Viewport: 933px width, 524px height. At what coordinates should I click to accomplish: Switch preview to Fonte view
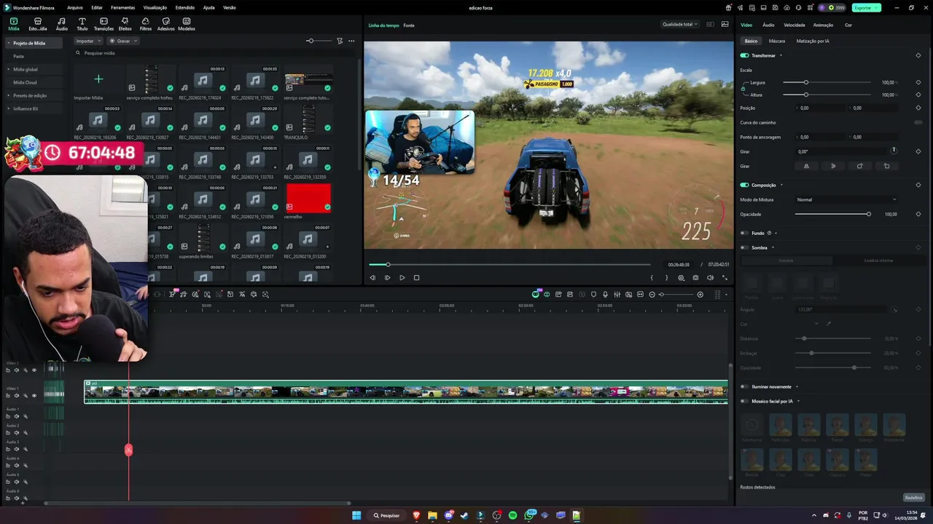(x=409, y=25)
